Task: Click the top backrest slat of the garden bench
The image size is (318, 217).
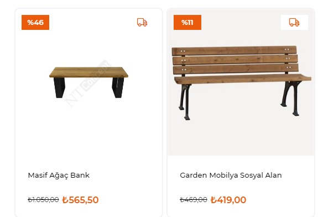Action: click(234, 51)
